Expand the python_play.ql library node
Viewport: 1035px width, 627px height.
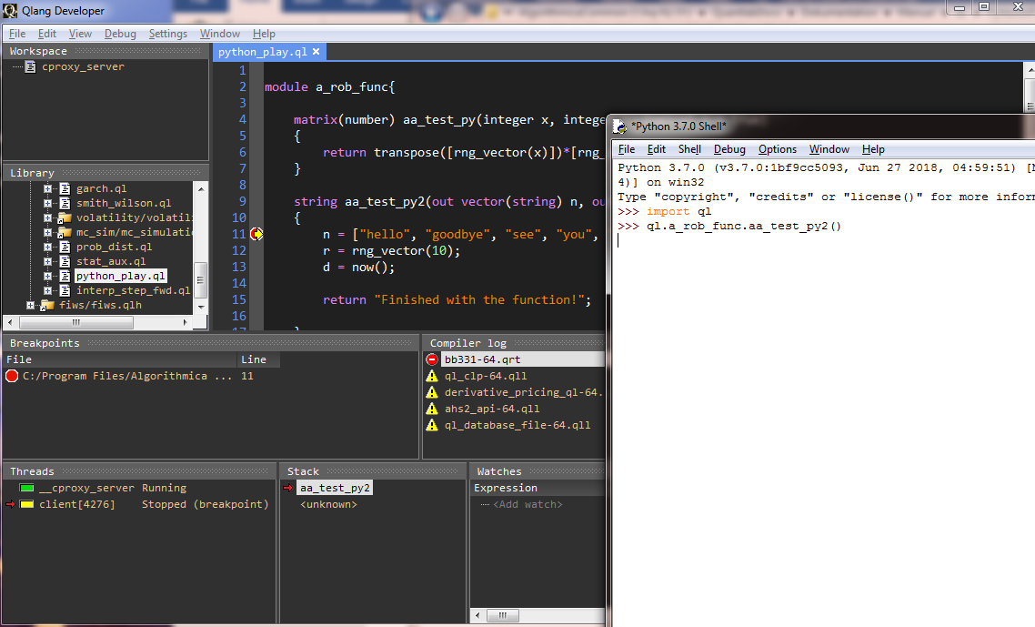tap(47, 276)
